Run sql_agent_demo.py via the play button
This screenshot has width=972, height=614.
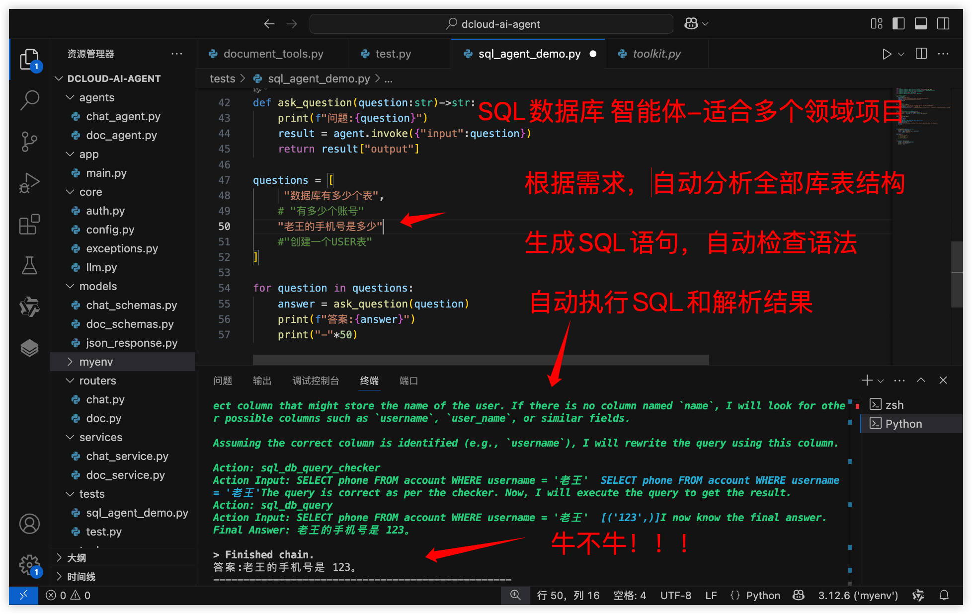(x=888, y=54)
